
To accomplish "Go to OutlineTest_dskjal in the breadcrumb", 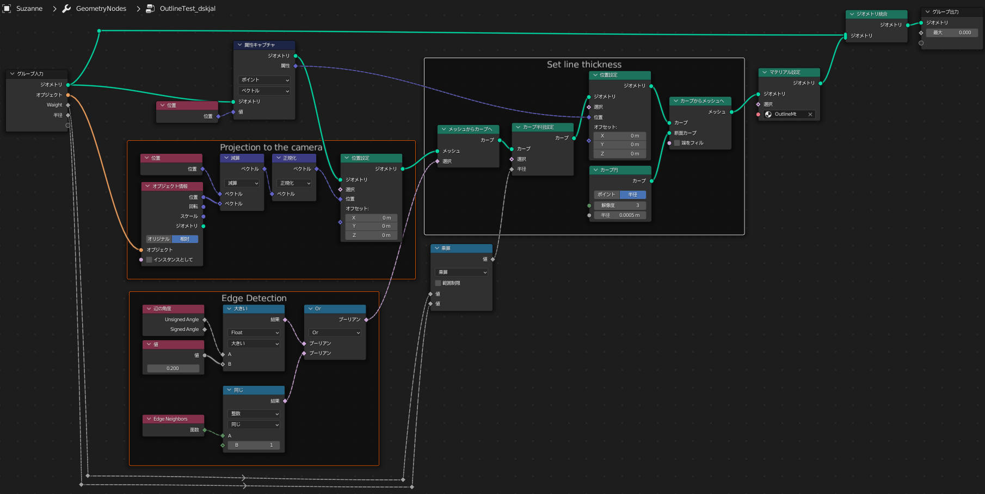I will [x=188, y=9].
